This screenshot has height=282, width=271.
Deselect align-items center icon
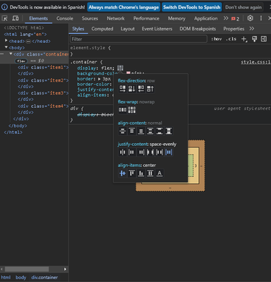[123, 173]
